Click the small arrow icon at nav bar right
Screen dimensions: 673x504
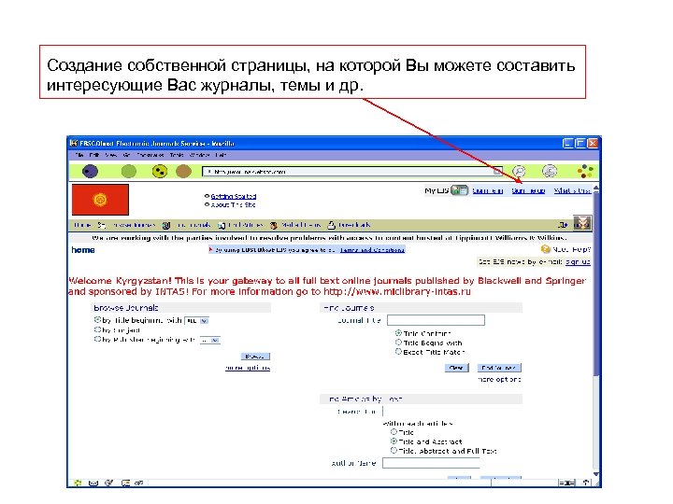(563, 225)
